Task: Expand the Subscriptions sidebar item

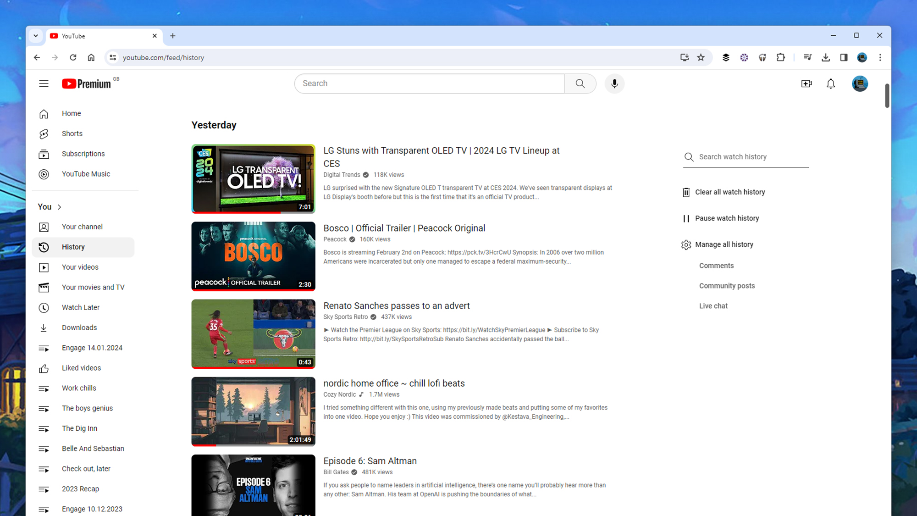Action: coord(83,154)
